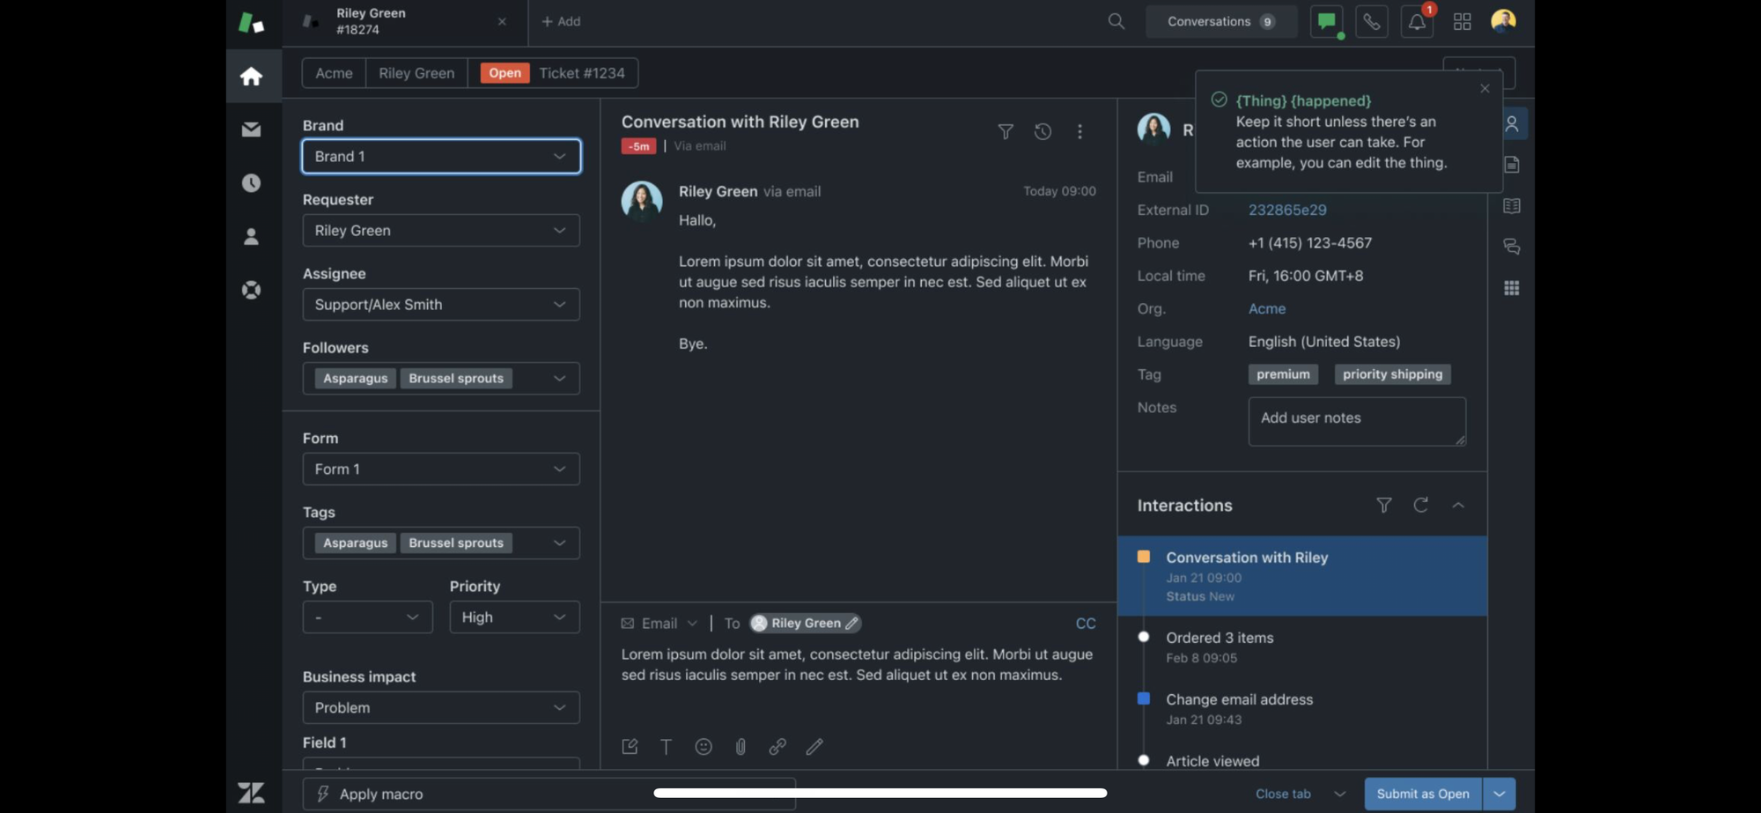Screen dimensions: 1761x813
Task: Select the Riley Green breadcrumb tab
Action: [x=416, y=73]
